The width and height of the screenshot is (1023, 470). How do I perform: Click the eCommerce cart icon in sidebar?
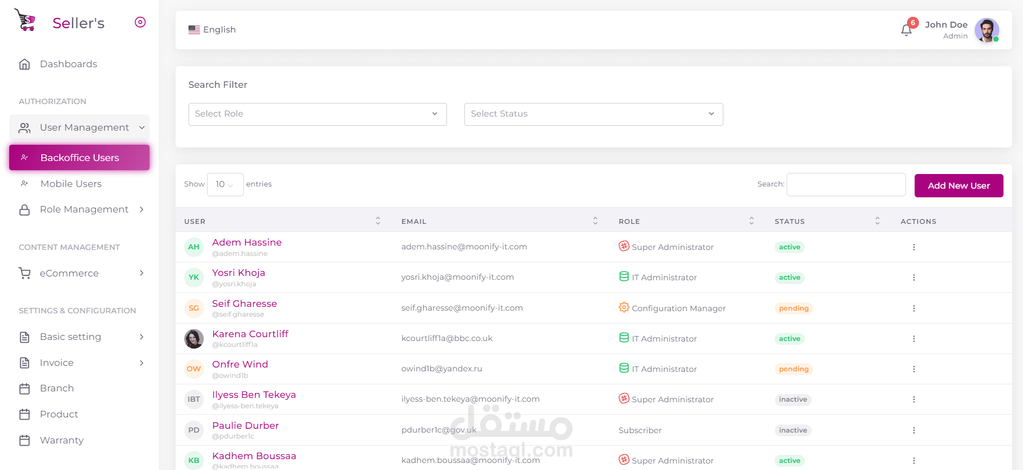pos(24,273)
